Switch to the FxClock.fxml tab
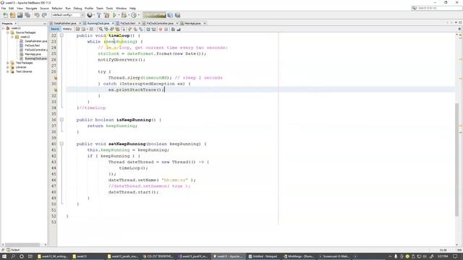The image size is (463, 260). [127, 23]
